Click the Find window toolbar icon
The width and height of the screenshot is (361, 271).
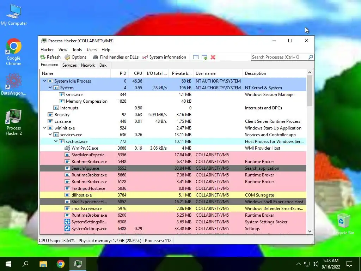coord(196,57)
